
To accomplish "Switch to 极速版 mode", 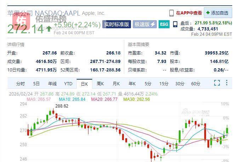I will pyautogui.click(x=144, y=24).
